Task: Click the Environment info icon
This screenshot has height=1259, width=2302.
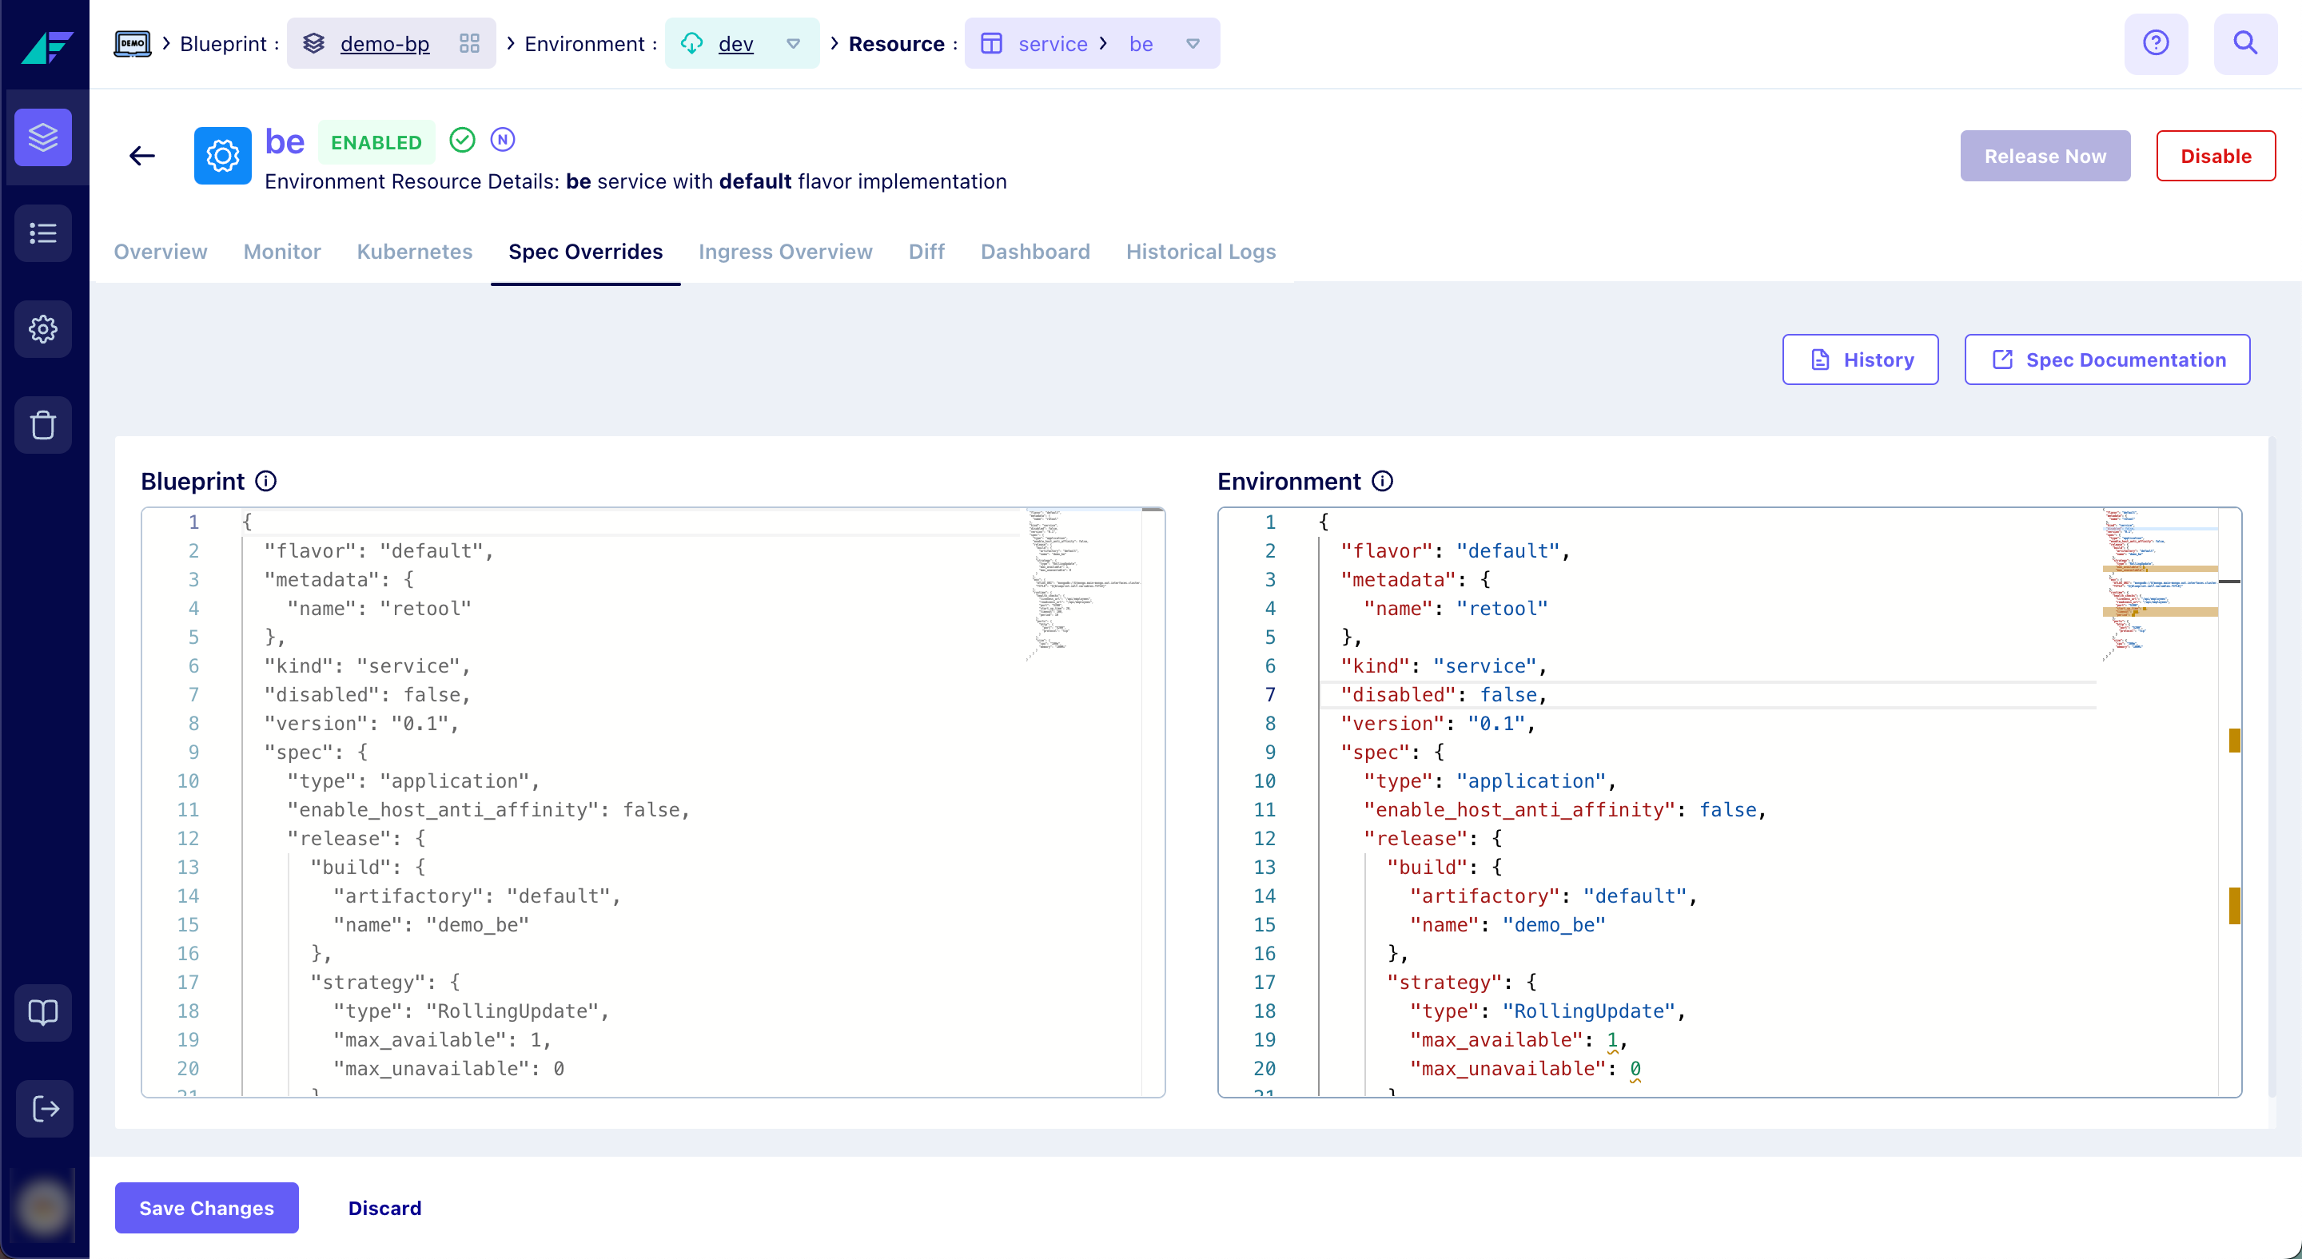Action: [1383, 481]
